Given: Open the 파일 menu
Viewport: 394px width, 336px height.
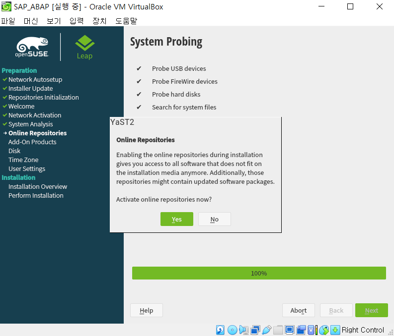Looking at the screenshot, I should coord(8,21).
